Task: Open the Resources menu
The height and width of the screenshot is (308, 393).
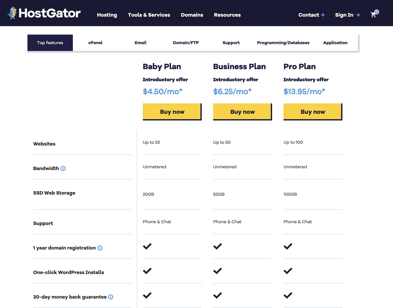Action: click(x=227, y=15)
